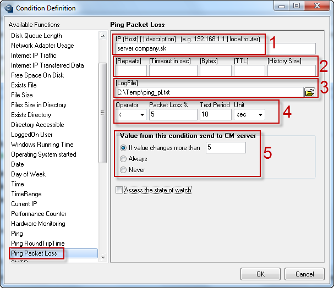
Task: Select Exists File function
Action: click(24, 85)
